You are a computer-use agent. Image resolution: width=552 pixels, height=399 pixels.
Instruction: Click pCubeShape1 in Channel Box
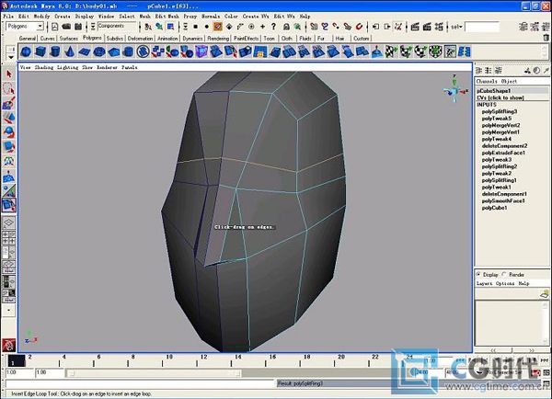pyautogui.click(x=493, y=91)
